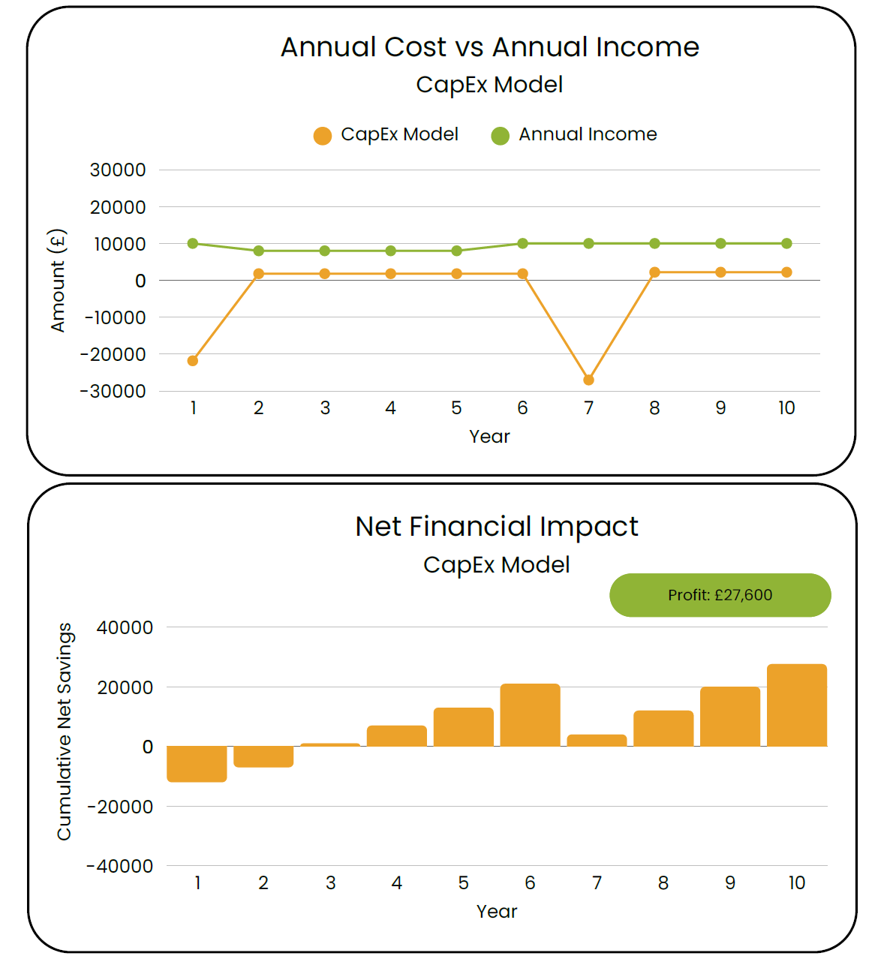Select CapEx data point at year 1
The image size is (878, 959).
tap(193, 361)
